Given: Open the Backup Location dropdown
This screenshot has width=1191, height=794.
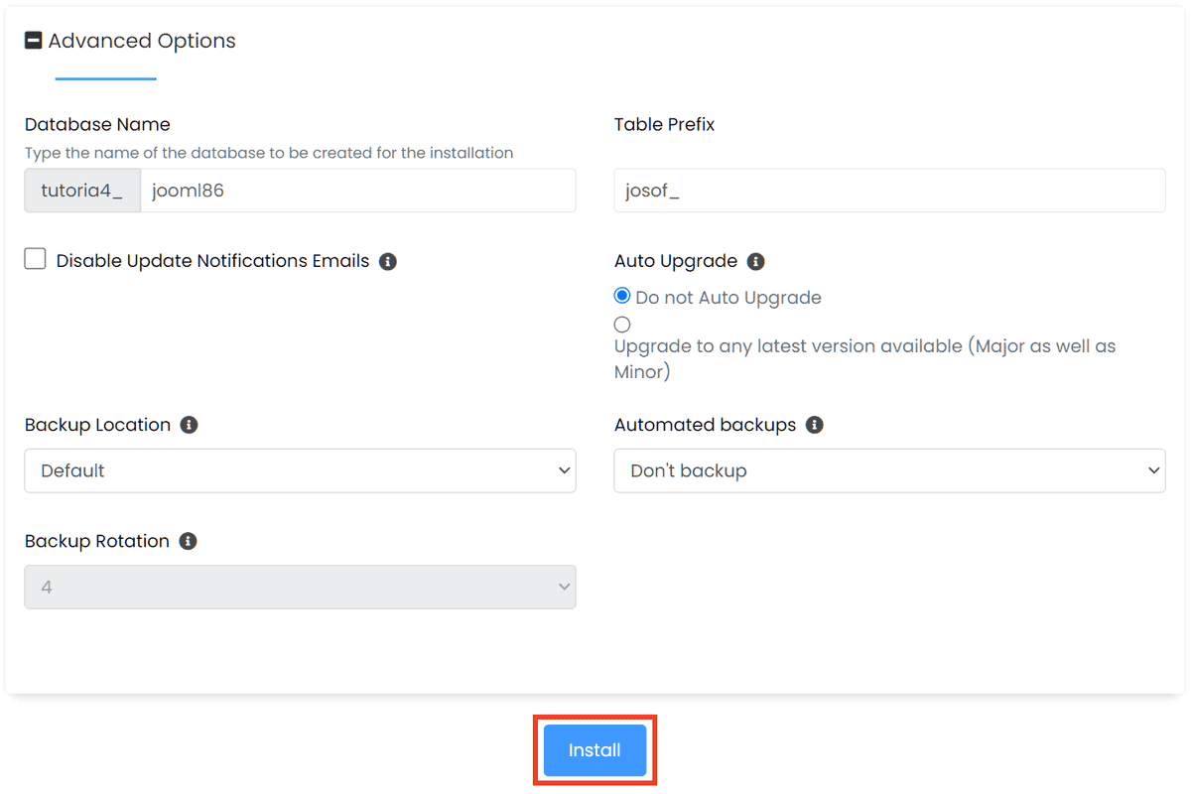Looking at the screenshot, I should 298,470.
